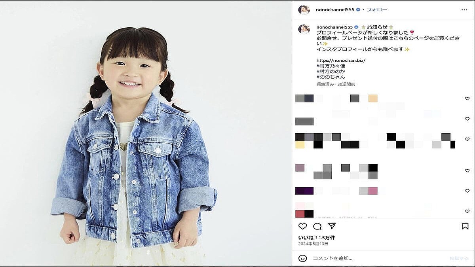Image resolution: width=475 pixels, height=267 pixels.
Task: Open the emoji picker smiley icon
Action: pyautogui.click(x=303, y=258)
